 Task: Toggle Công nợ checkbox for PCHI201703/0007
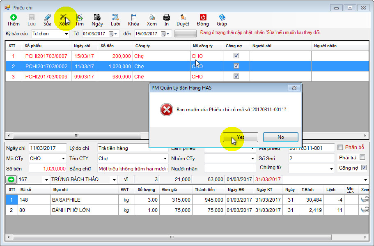[x=236, y=56]
